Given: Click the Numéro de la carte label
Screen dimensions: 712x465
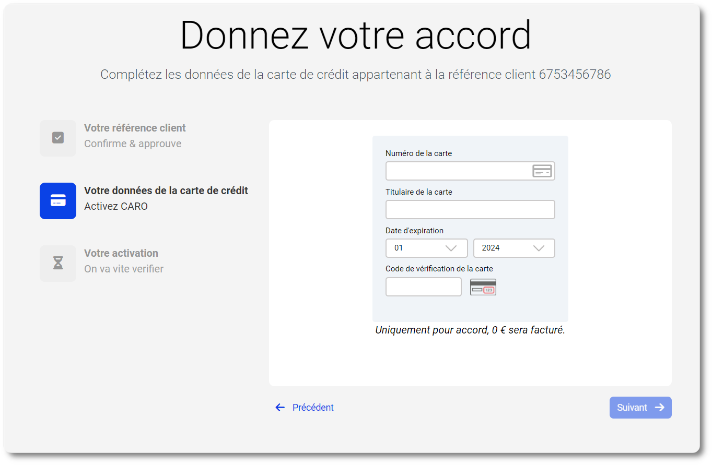Looking at the screenshot, I should pyautogui.click(x=419, y=153).
